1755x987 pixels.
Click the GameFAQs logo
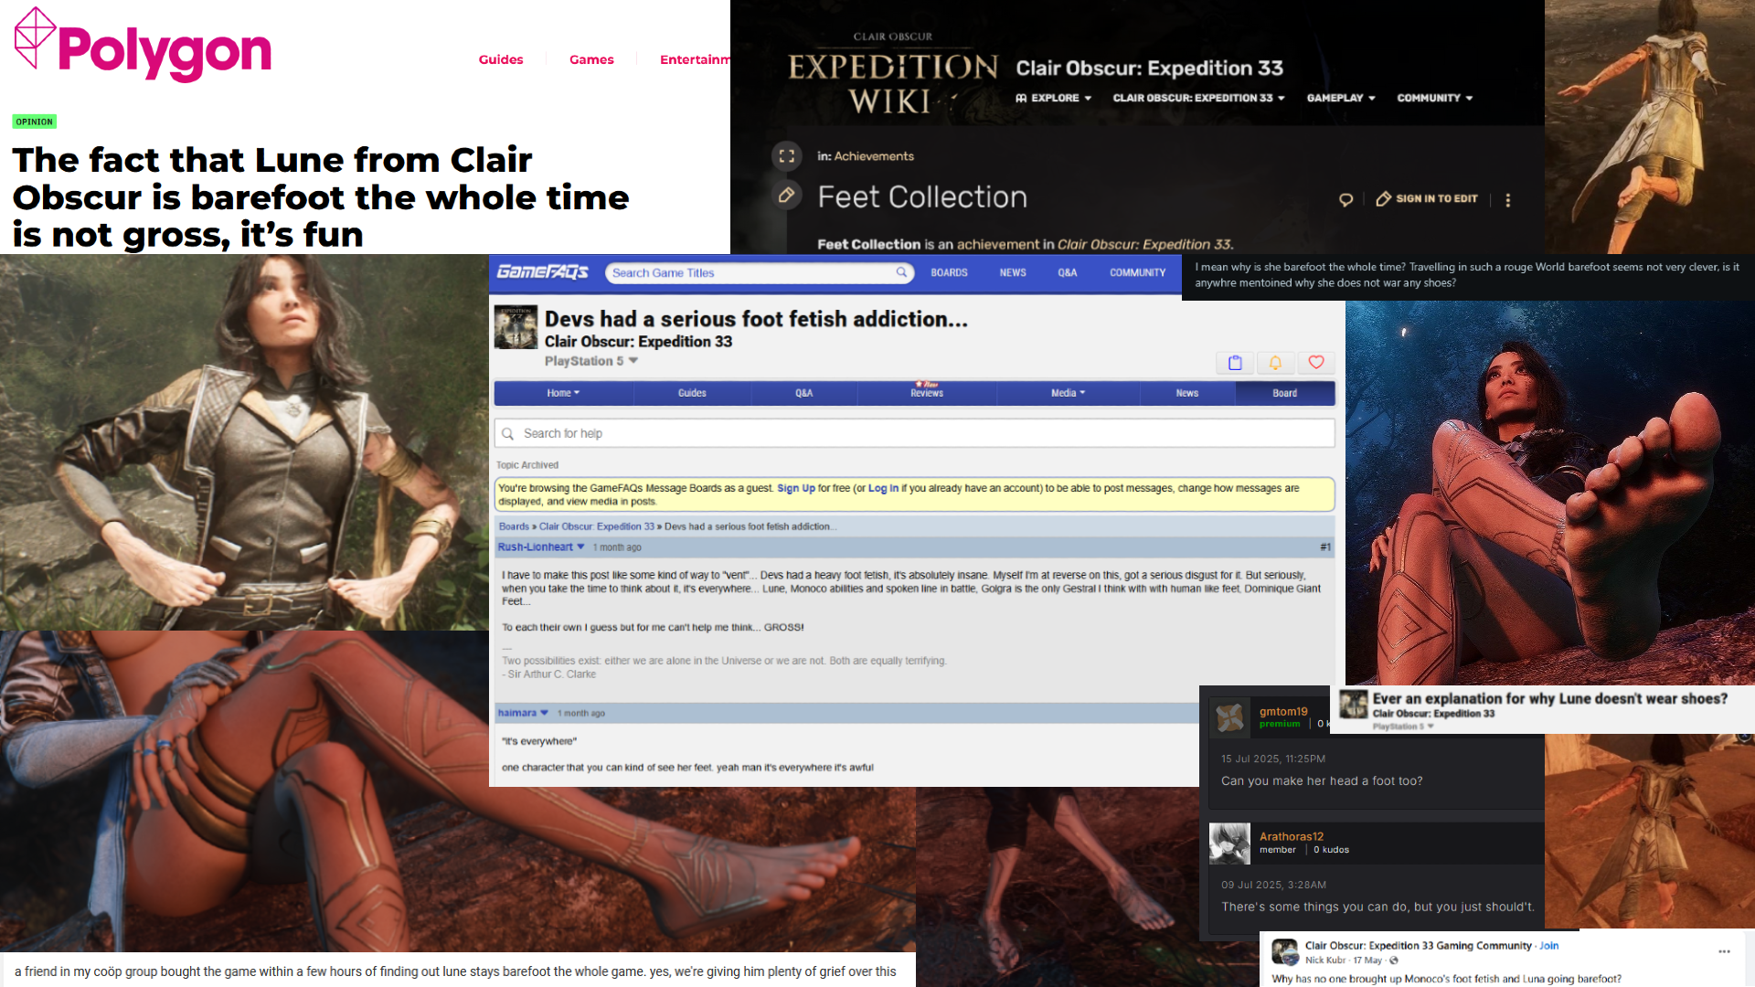tap(543, 271)
